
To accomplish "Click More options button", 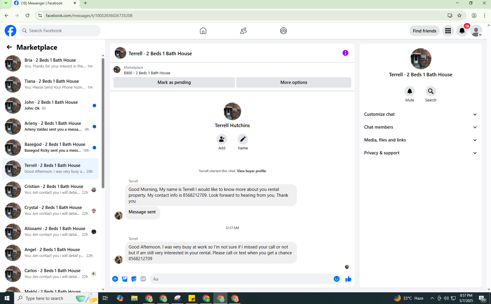I will pos(294,82).
